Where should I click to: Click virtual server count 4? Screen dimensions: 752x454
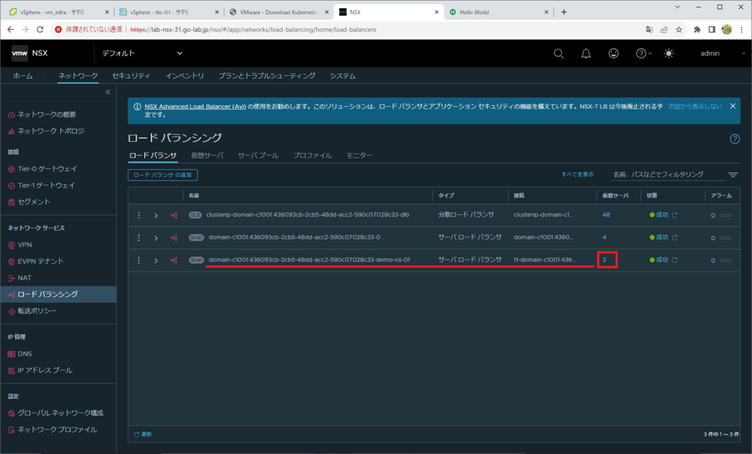604,237
